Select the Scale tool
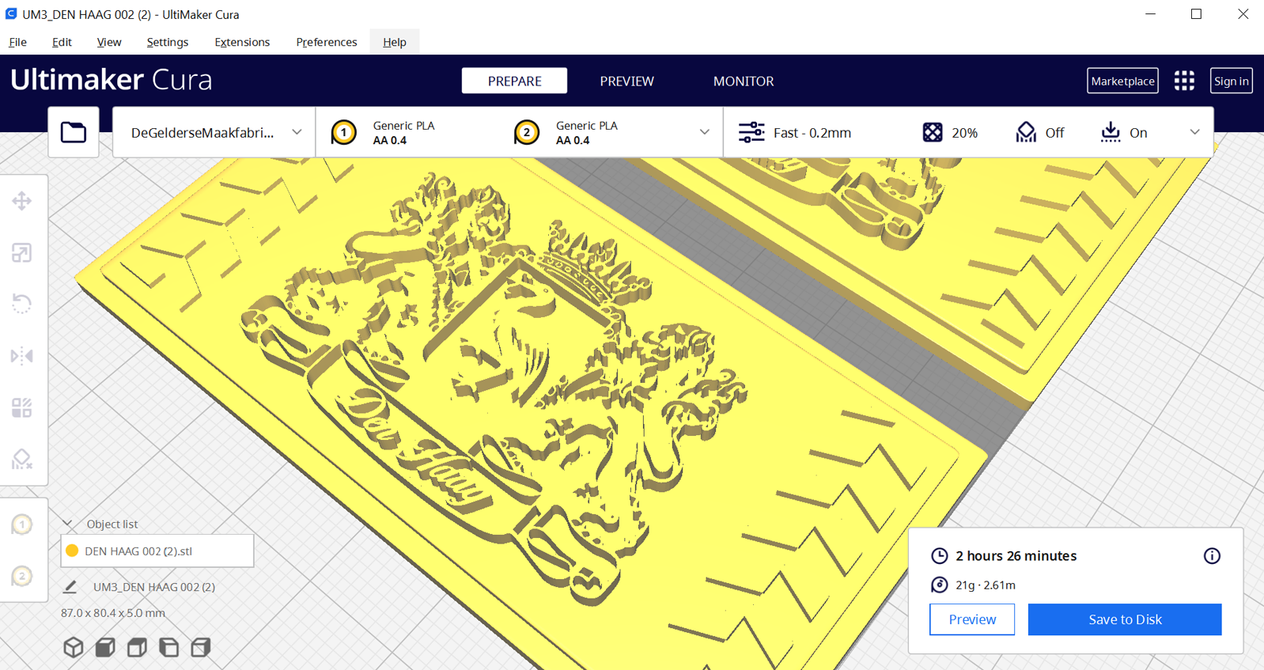Viewport: 1264px width, 670px height. (22, 253)
